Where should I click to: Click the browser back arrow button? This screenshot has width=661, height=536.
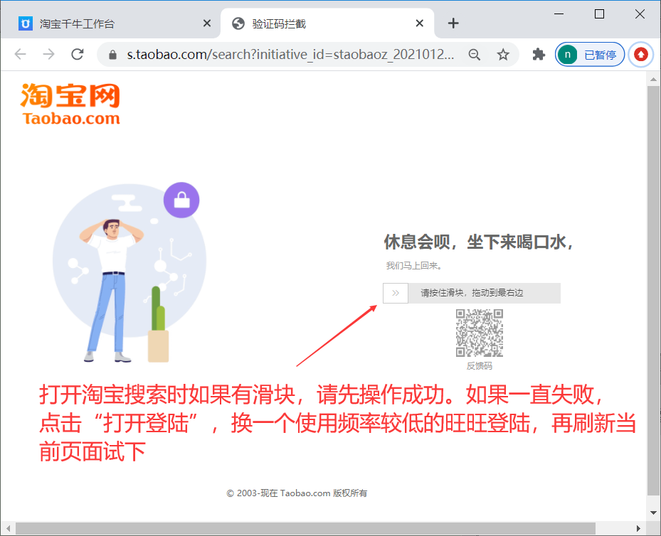20,55
